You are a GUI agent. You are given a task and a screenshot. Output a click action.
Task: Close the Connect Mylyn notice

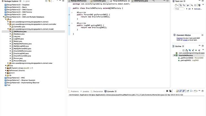[x=202, y=35]
